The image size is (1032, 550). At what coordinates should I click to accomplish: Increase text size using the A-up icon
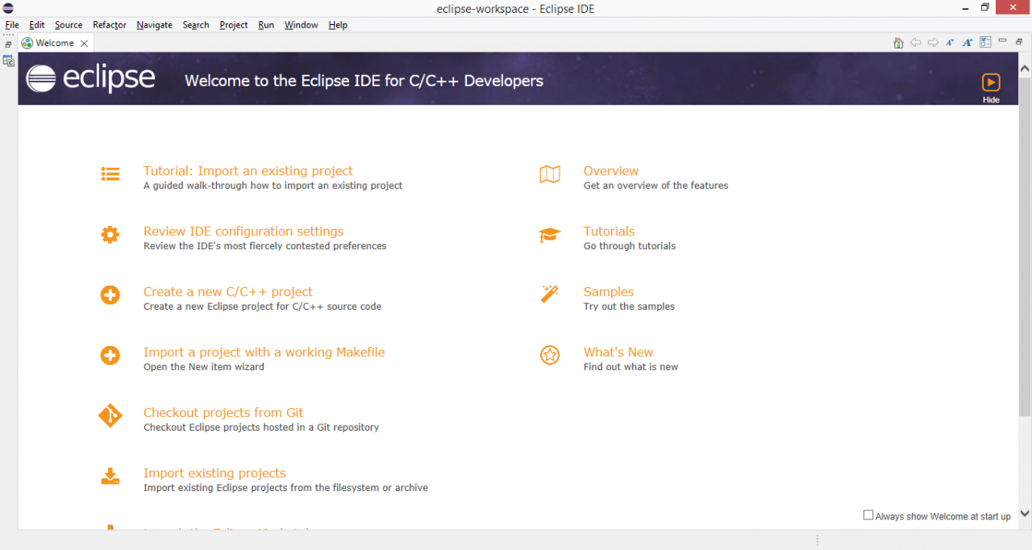(x=967, y=42)
